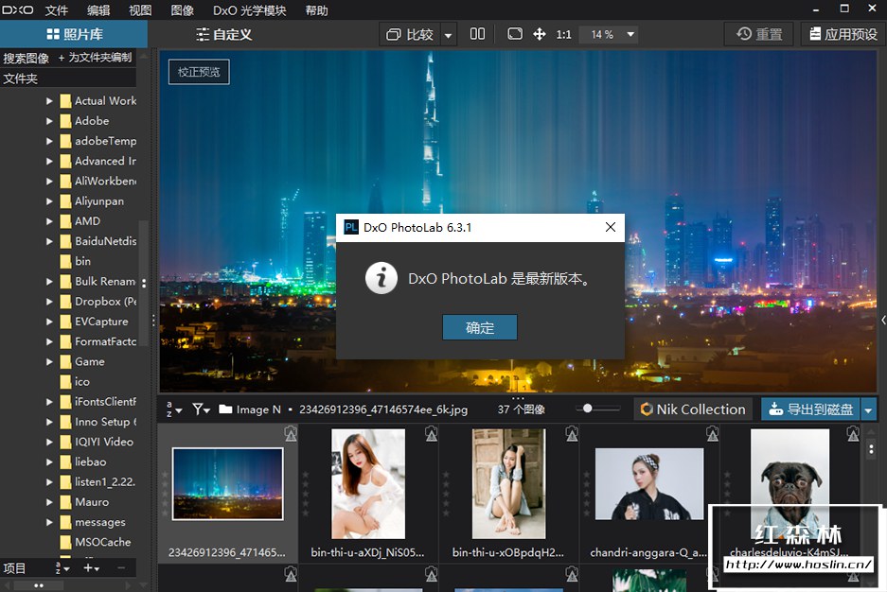887x592 pixels.
Task: Expand the AMD folder
Action: click(x=49, y=221)
